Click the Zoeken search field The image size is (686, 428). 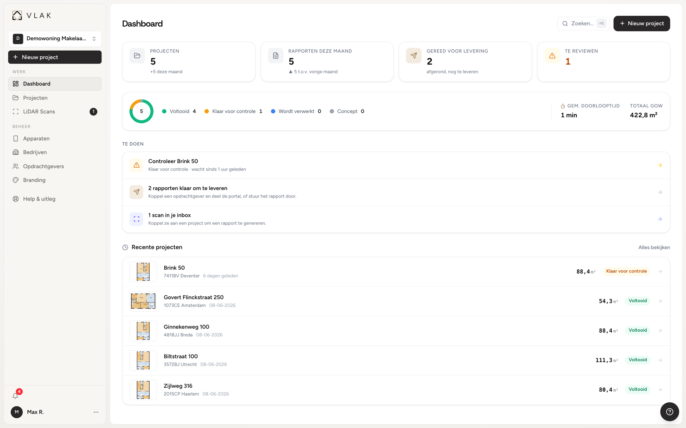coord(583,24)
